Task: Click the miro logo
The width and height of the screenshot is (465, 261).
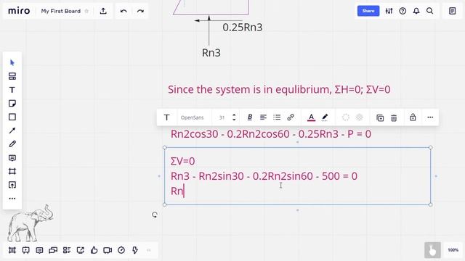Action: coord(19,12)
